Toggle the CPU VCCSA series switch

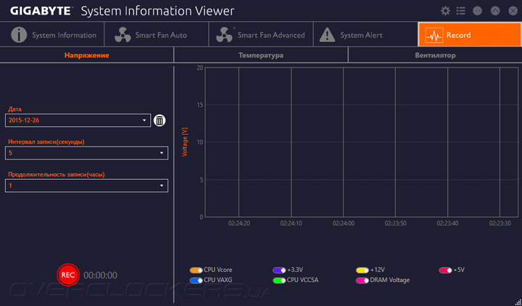click(x=279, y=281)
